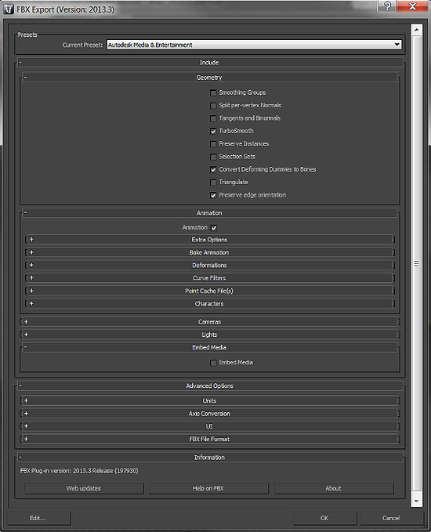
Task: Expand the Bake Animation plus icon
Action: [x=31, y=252]
